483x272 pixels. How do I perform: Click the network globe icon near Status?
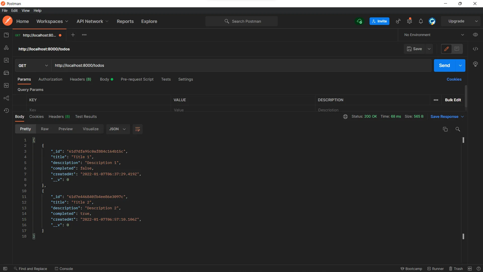345,117
